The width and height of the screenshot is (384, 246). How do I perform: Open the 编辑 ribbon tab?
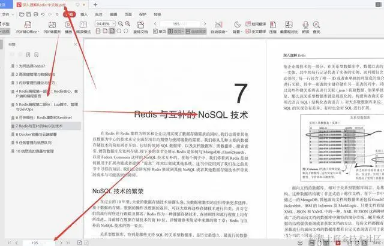pos(113,14)
